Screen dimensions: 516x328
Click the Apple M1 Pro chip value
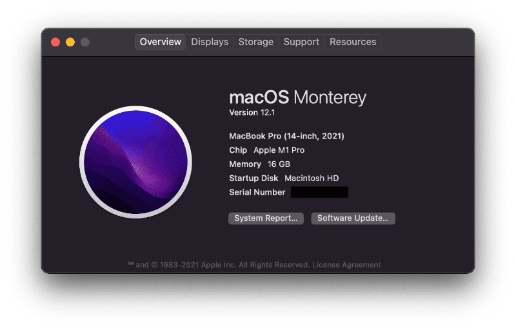[x=279, y=150]
